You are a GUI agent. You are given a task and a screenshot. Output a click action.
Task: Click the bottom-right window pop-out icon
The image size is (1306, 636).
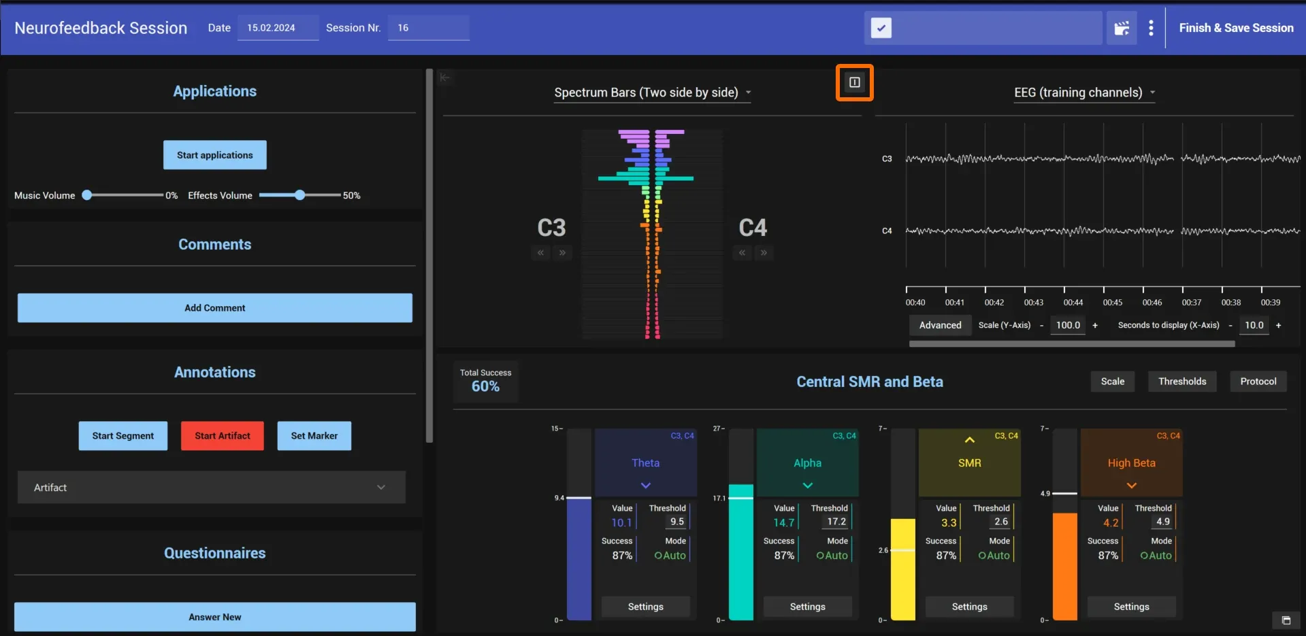[x=1286, y=620]
